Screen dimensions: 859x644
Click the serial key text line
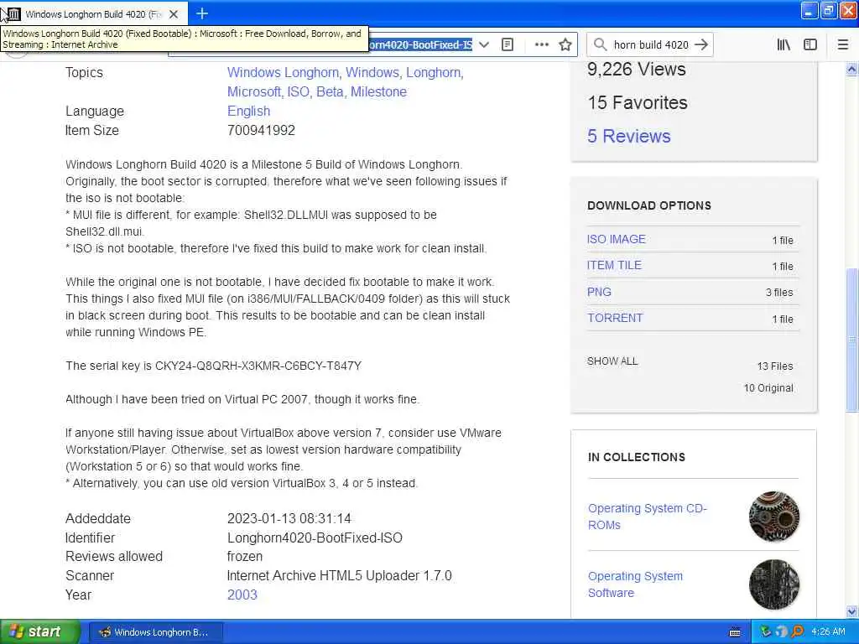click(x=214, y=366)
